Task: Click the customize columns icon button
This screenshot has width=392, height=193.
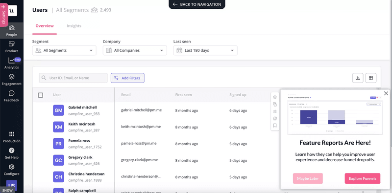Action: (371, 78)
